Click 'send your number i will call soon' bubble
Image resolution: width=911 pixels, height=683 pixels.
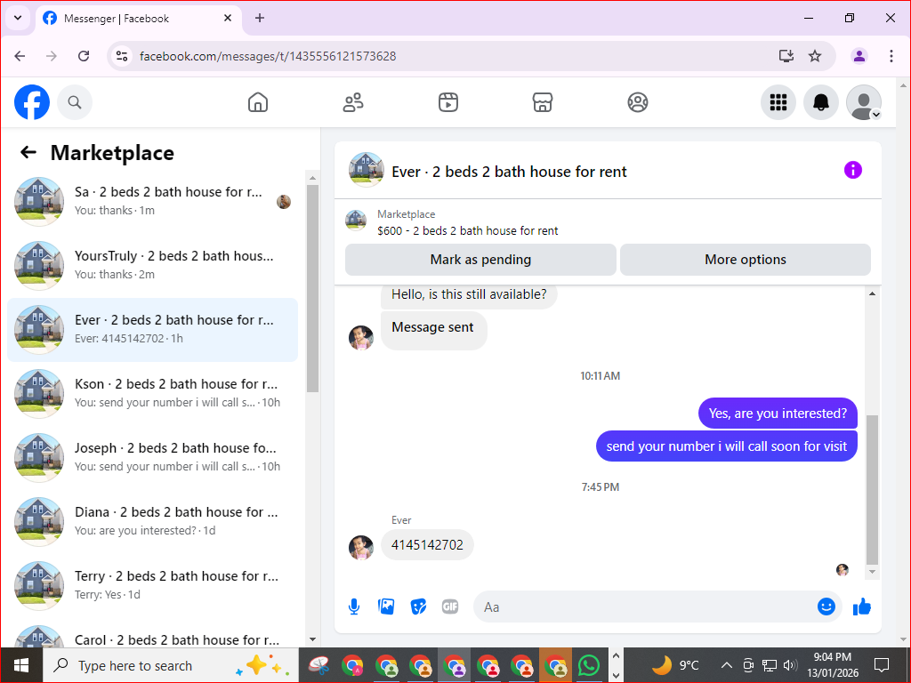[x=726, y=446]
